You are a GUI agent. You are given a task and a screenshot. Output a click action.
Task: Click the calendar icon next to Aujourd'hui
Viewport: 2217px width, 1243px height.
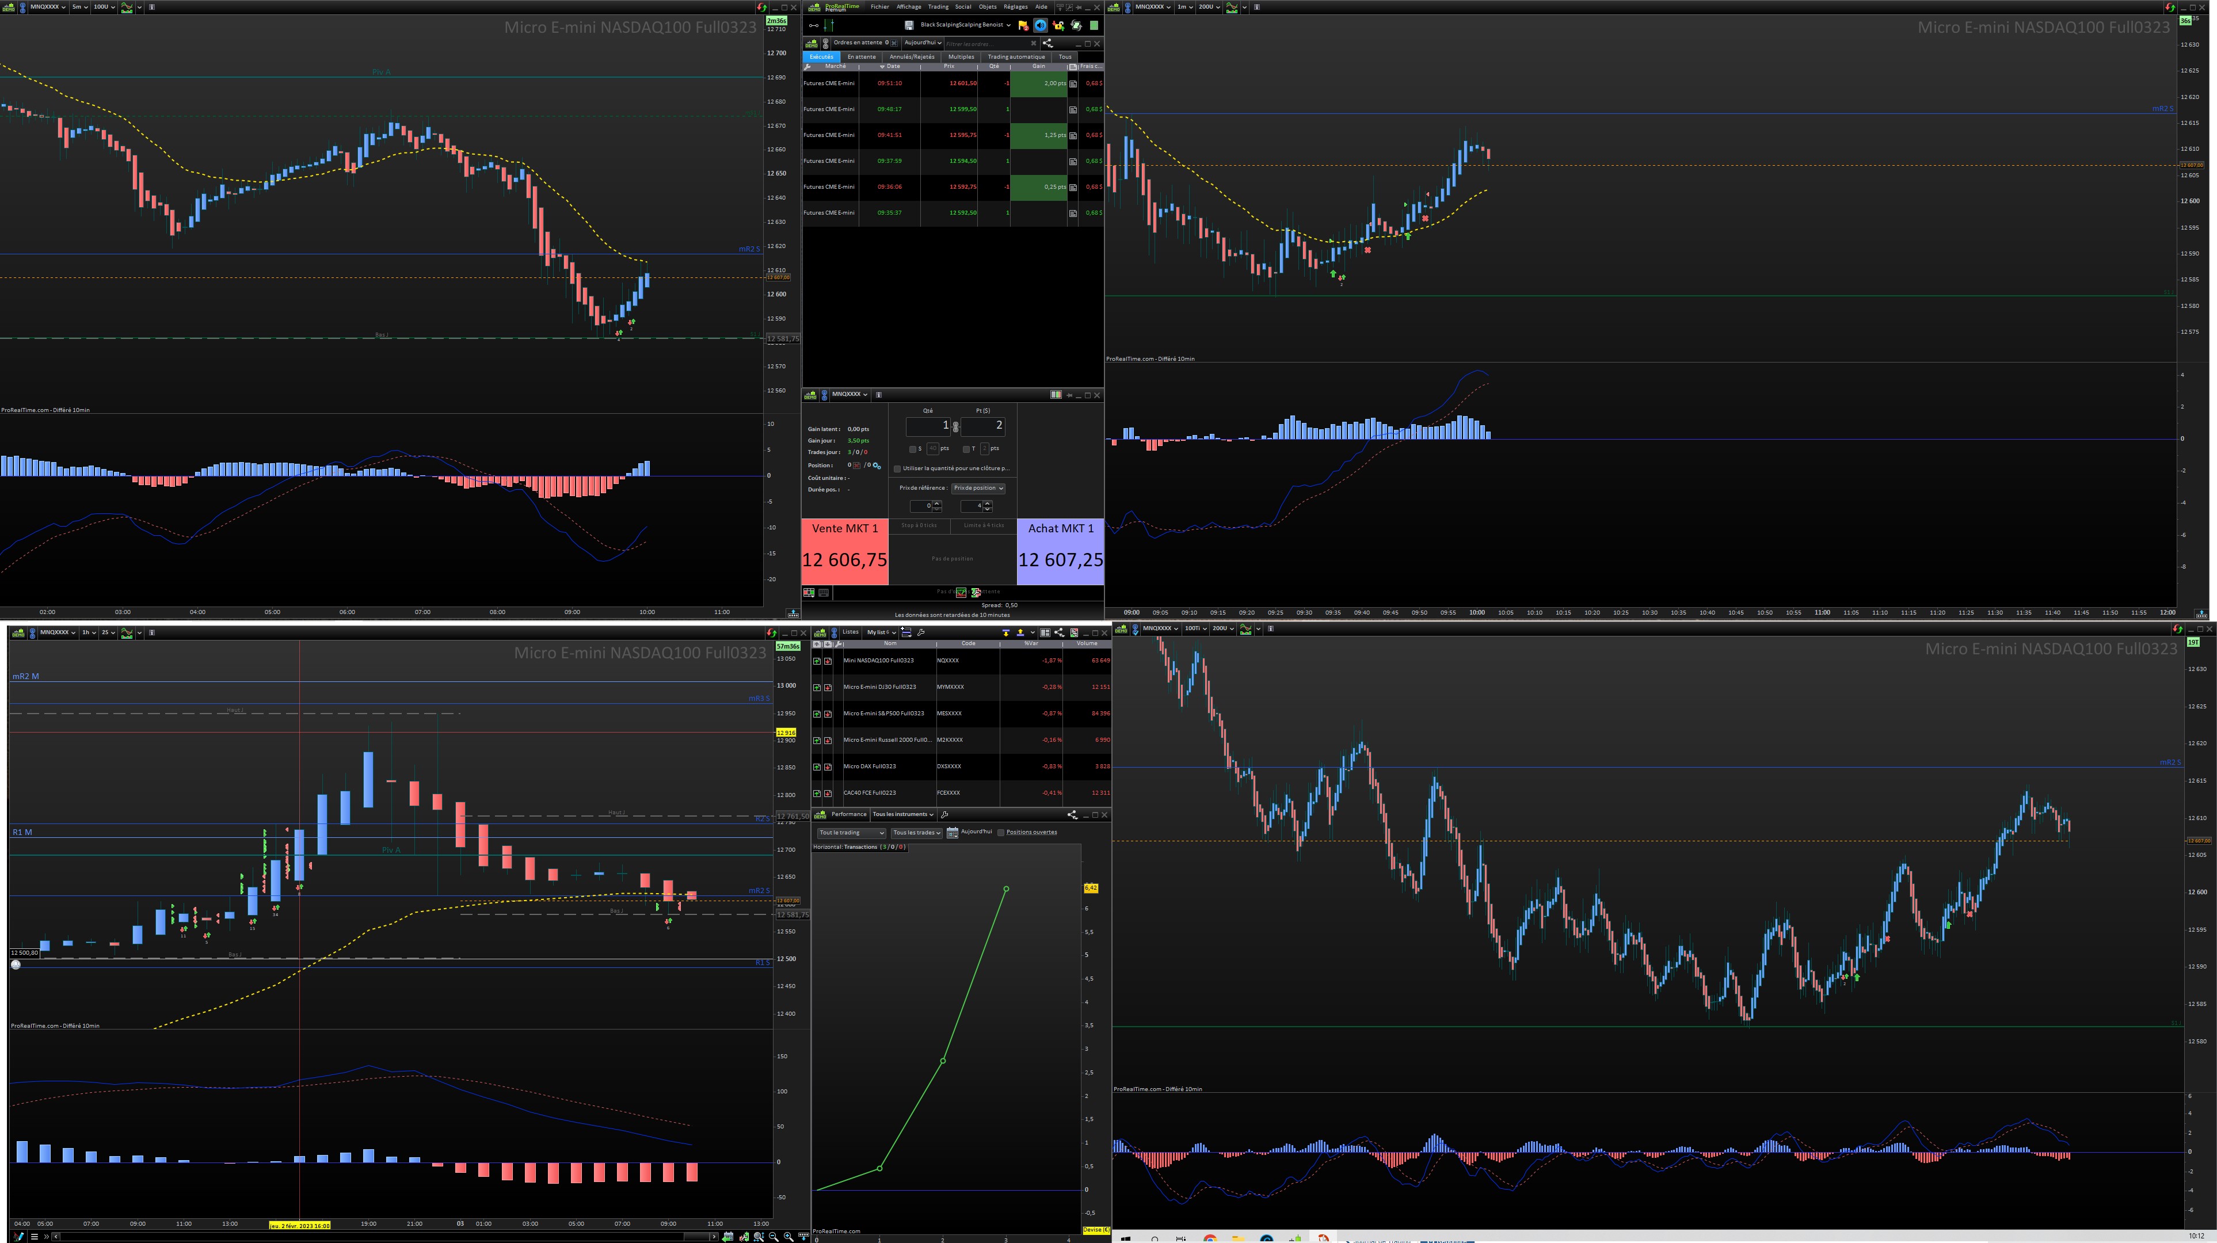[x=952, y=832]
